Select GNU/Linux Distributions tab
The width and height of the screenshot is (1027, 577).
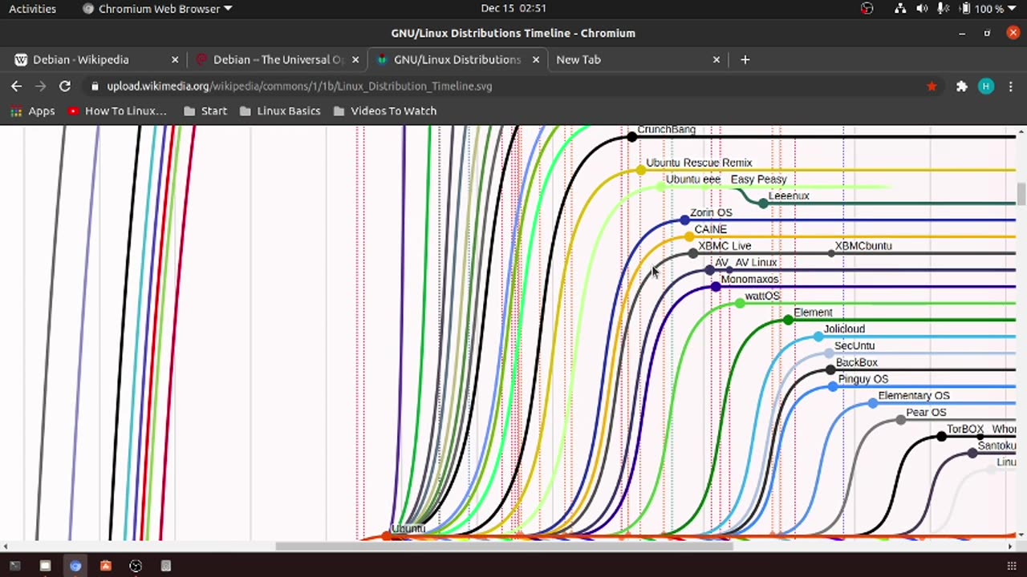[457, 59]
